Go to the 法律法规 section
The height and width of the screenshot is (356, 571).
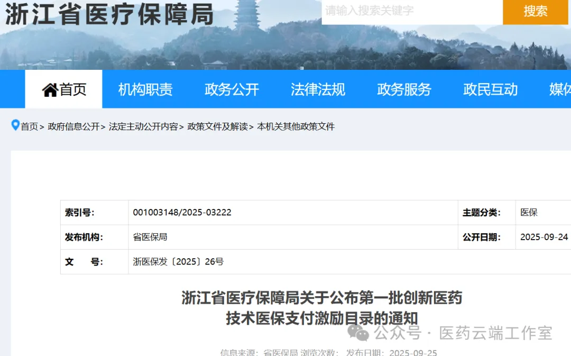coord(318,89)
